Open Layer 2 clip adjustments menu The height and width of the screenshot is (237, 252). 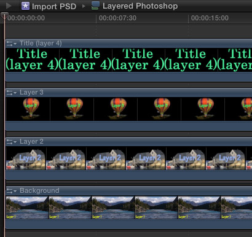(x=11, y=142)
